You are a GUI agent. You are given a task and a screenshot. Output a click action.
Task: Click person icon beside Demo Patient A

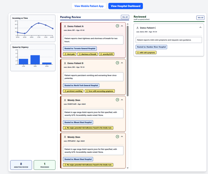[65, 26]
